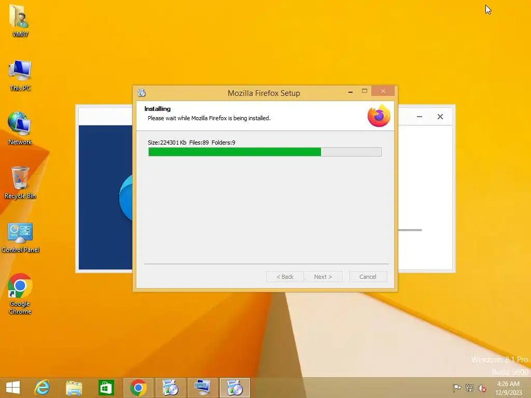The height and width of the screenshot is (398, 531).
Task: Open the VM87 user folder icon
Action: (x=19, y=20)
